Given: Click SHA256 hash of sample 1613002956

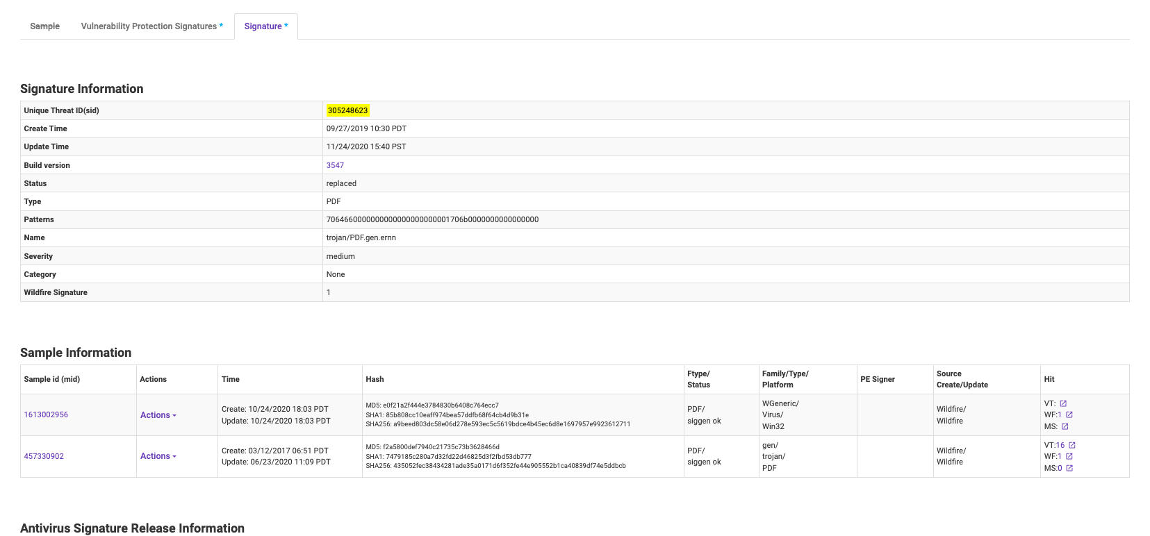Looking at the screenshot, I should pyautogui.click(x=498, y=424).
